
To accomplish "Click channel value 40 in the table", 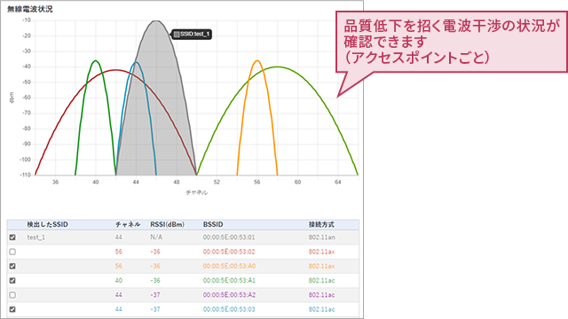I will point(119,281).
